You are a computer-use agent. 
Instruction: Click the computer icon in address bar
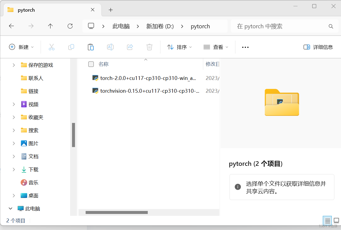[x=91, y=26]
